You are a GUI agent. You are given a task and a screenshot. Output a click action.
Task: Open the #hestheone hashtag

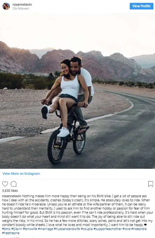(11, 233)
